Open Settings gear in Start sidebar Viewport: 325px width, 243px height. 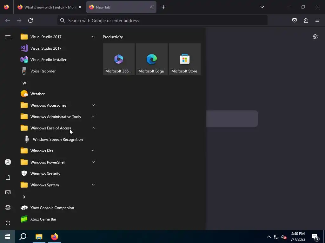pos(8,208)
